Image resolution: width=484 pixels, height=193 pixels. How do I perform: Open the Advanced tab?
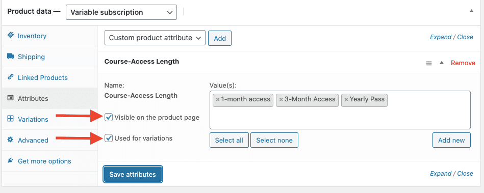tap(49, 140)
